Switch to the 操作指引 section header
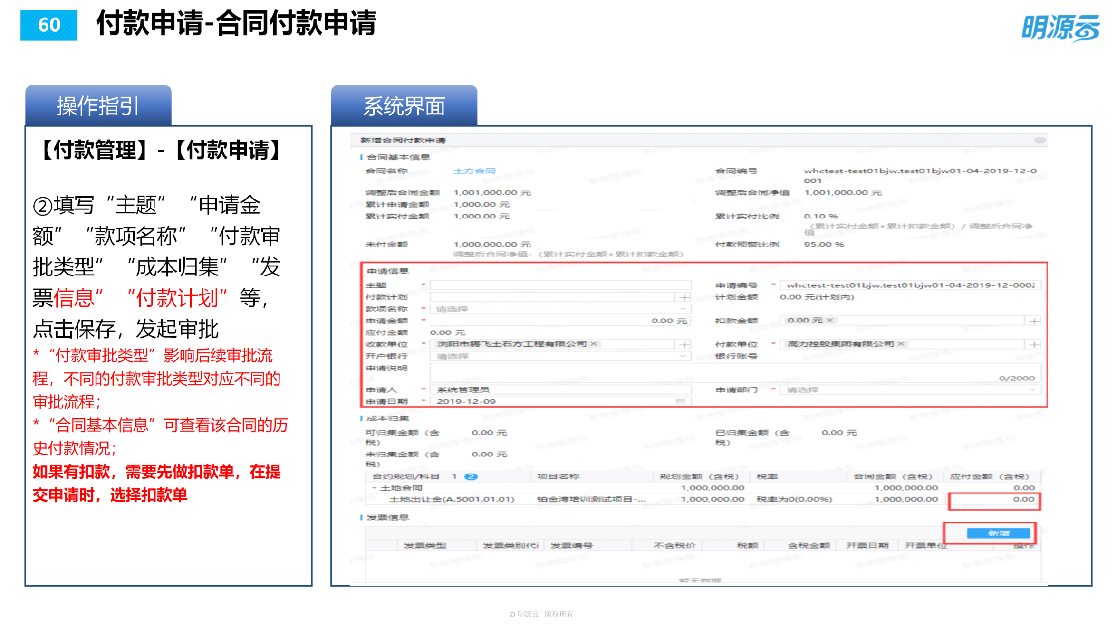This screenshot has width=1117, height=626. pos(97,105)
